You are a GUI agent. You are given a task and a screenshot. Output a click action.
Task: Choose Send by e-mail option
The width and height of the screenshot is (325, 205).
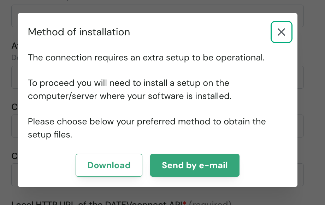click(195, 165)
